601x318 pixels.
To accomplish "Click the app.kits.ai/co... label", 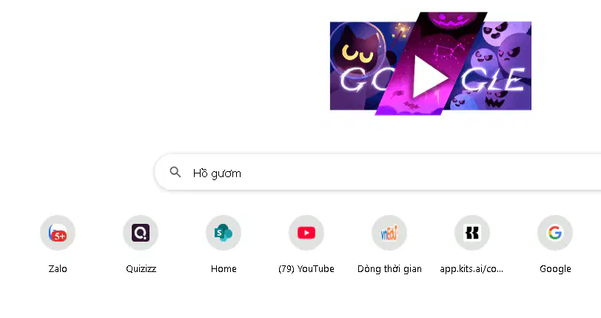I will [x=471, y=269].
